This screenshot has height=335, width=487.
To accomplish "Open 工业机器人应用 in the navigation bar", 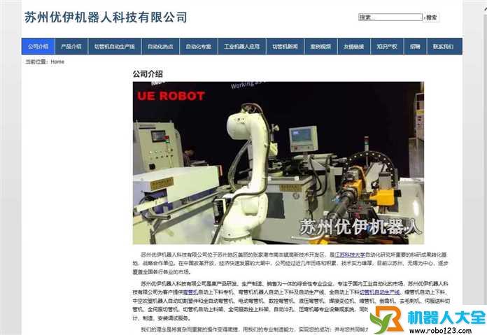I will 241,46.
